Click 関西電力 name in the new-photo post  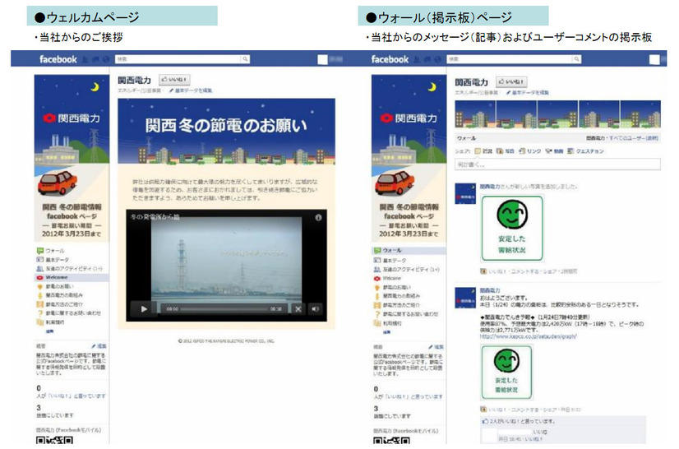(490, 187)
